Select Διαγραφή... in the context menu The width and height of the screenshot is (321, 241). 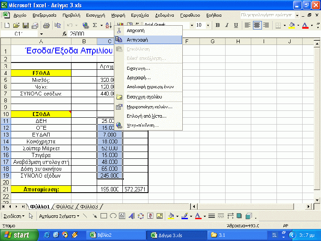(x=148, y=77)
